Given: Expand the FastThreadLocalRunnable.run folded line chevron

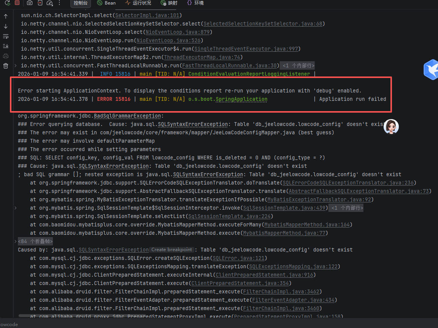Looking at the screenshot, I should 16,66.
